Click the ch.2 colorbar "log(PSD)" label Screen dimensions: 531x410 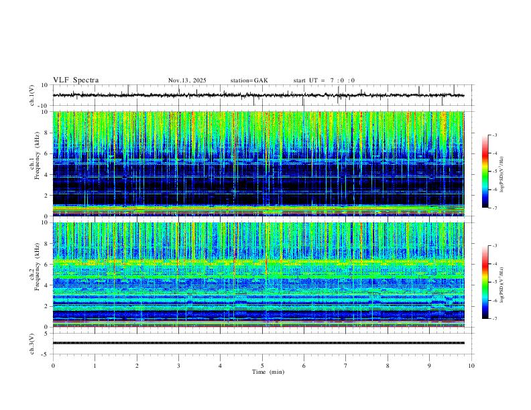click(502, 285)
